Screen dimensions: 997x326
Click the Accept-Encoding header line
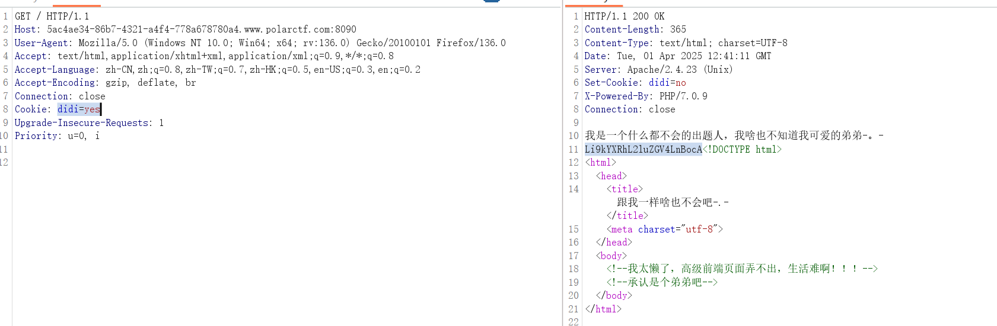coord(106,82)
